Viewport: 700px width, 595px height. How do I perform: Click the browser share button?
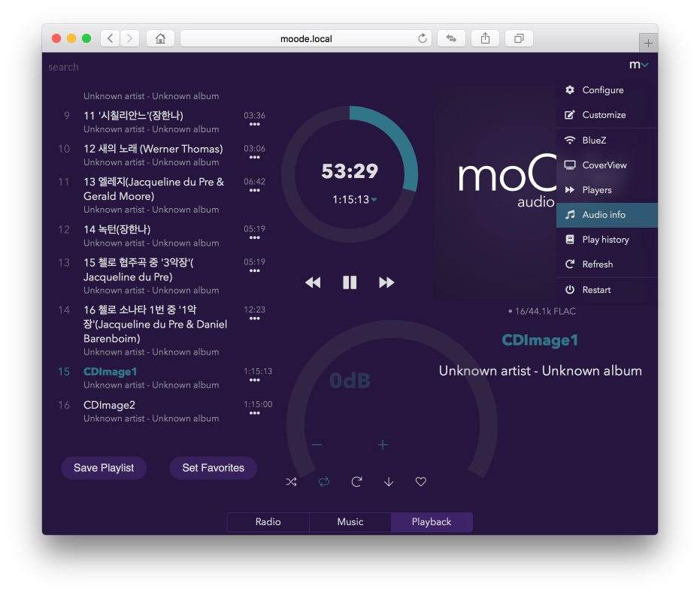pyautogui.click(x=485, y=38)
